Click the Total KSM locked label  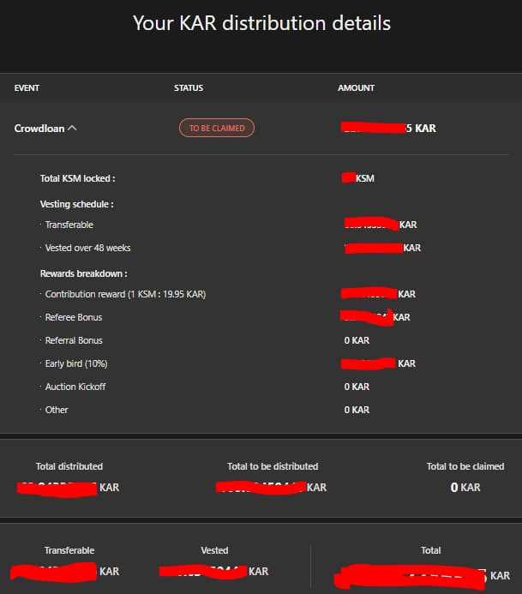point(78,178)
